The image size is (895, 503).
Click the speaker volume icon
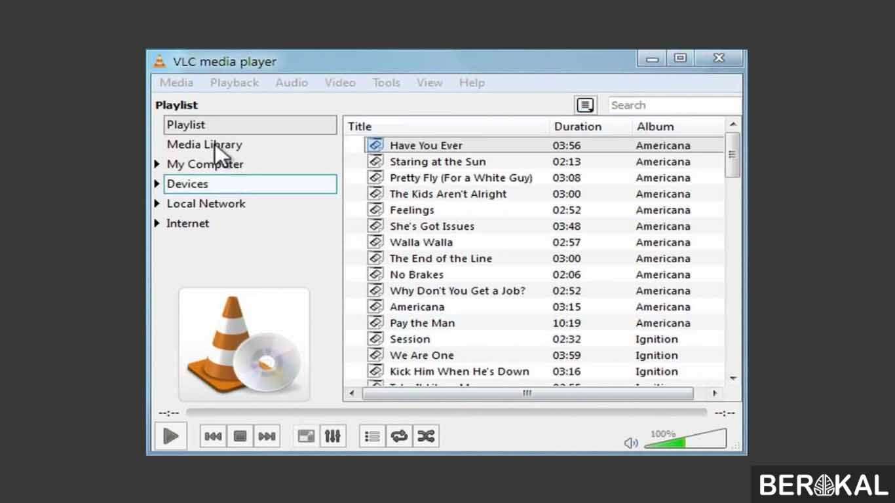[630, 442]
